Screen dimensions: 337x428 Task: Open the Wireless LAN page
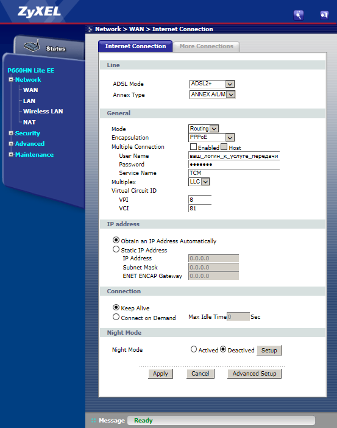pyautogui.click(x=43, y=112)
